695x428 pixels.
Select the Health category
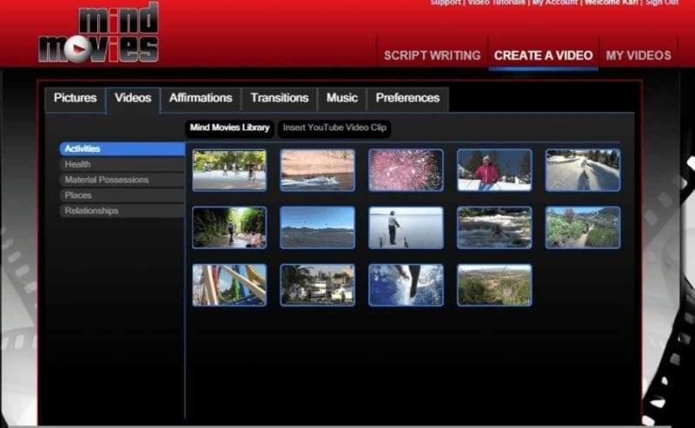coord(122,164)
